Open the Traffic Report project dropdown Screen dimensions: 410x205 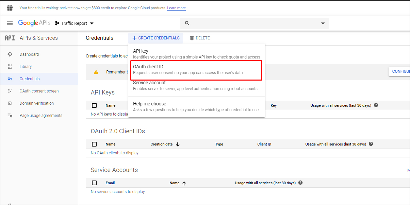click(74, 23)
